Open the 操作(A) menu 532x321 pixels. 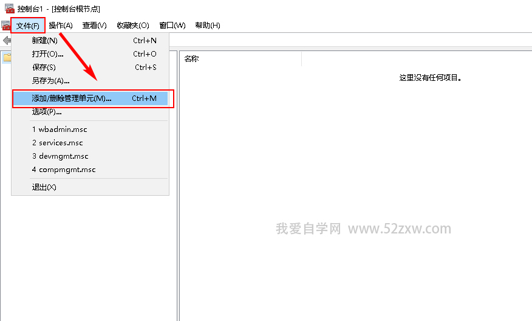(x=61, y=26)
